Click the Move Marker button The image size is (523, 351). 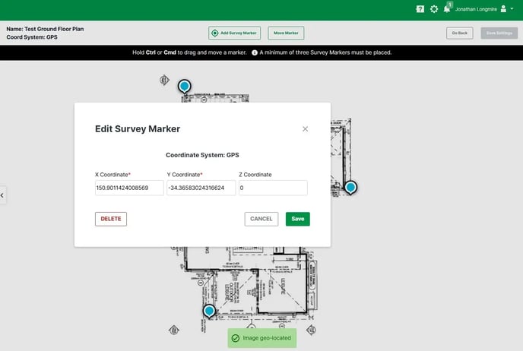pyautogui.click(x=286, y=33)
